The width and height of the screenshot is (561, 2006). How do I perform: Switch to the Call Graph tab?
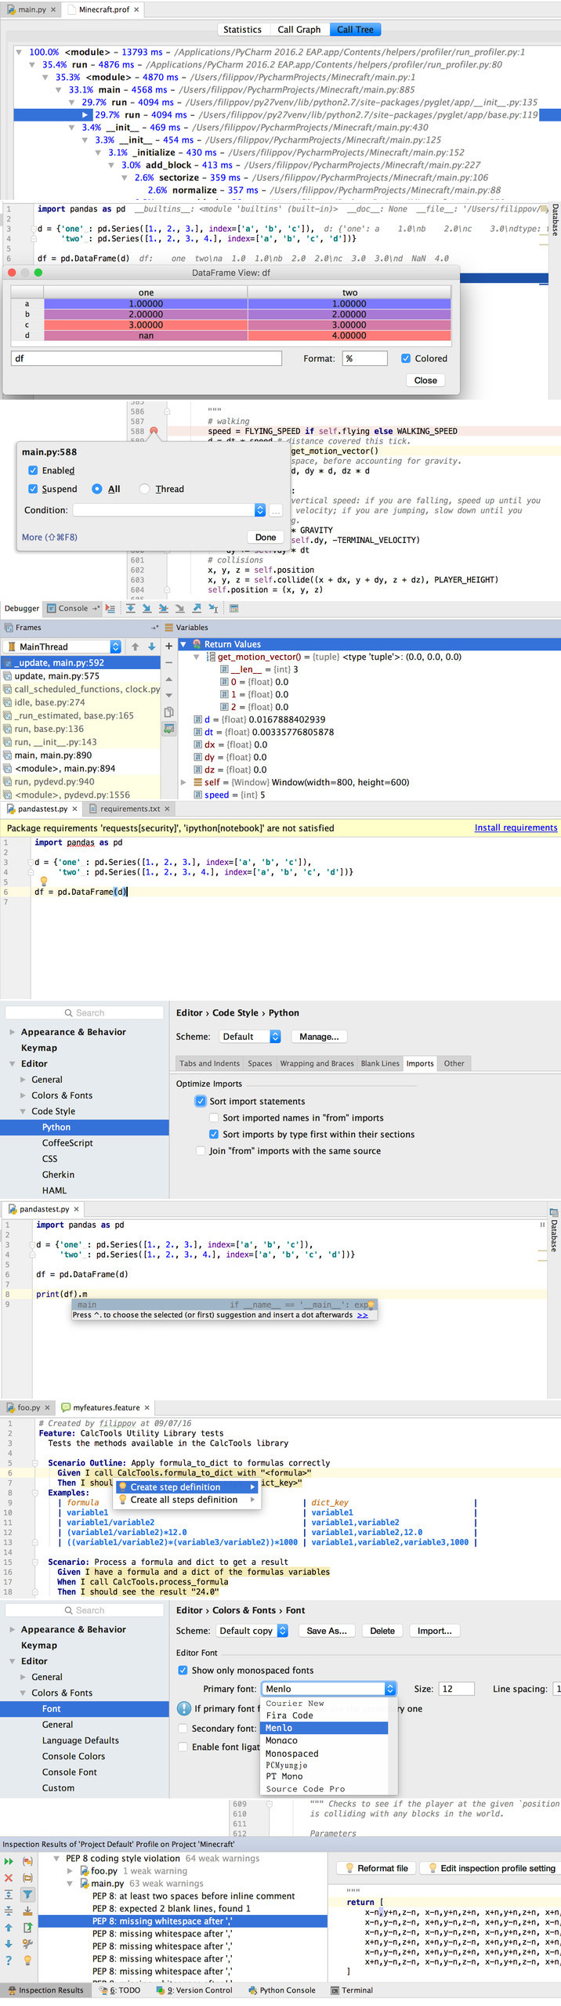(299, 30)
